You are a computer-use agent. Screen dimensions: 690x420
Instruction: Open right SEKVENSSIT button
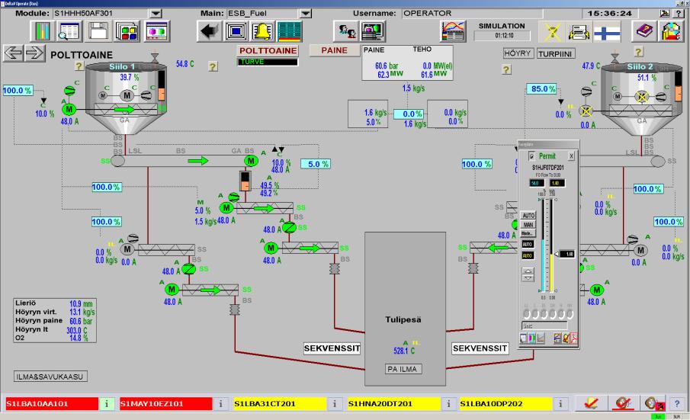pos(480,348)
